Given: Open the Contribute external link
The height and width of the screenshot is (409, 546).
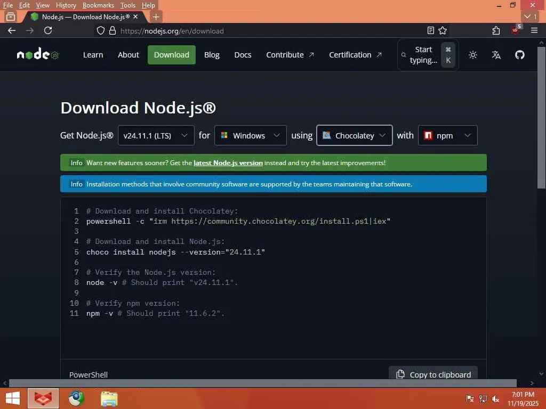Looking at the screenshot, I should coord(290,55).
